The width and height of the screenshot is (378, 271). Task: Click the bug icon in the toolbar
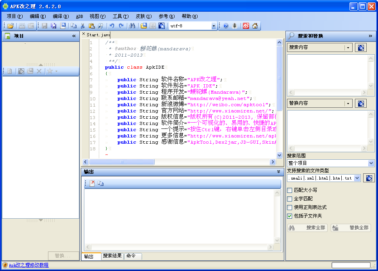click(x=235, y=26)
